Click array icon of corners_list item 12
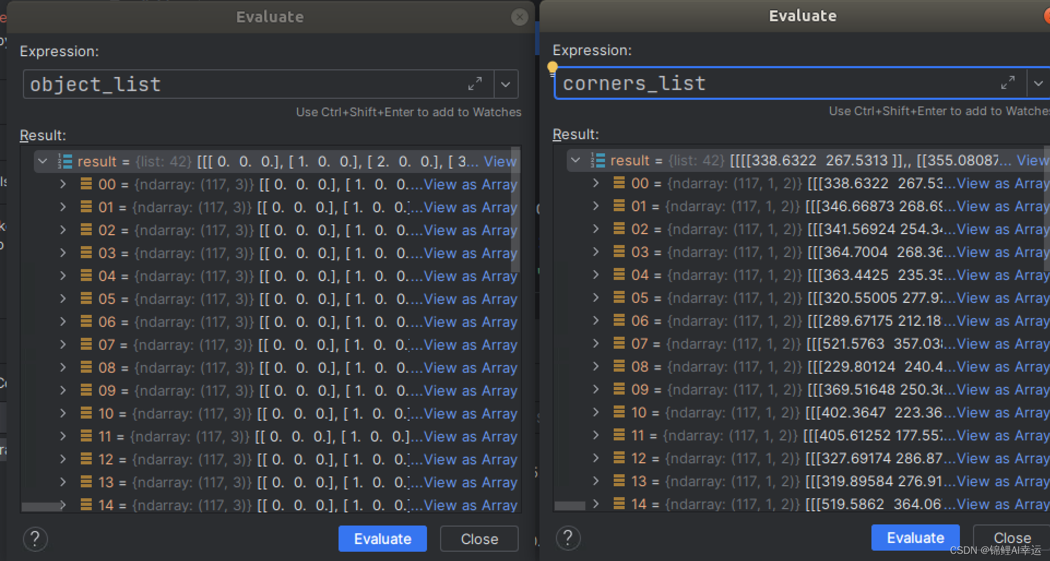Screen dimensions: 1050x561 point(619,458)
